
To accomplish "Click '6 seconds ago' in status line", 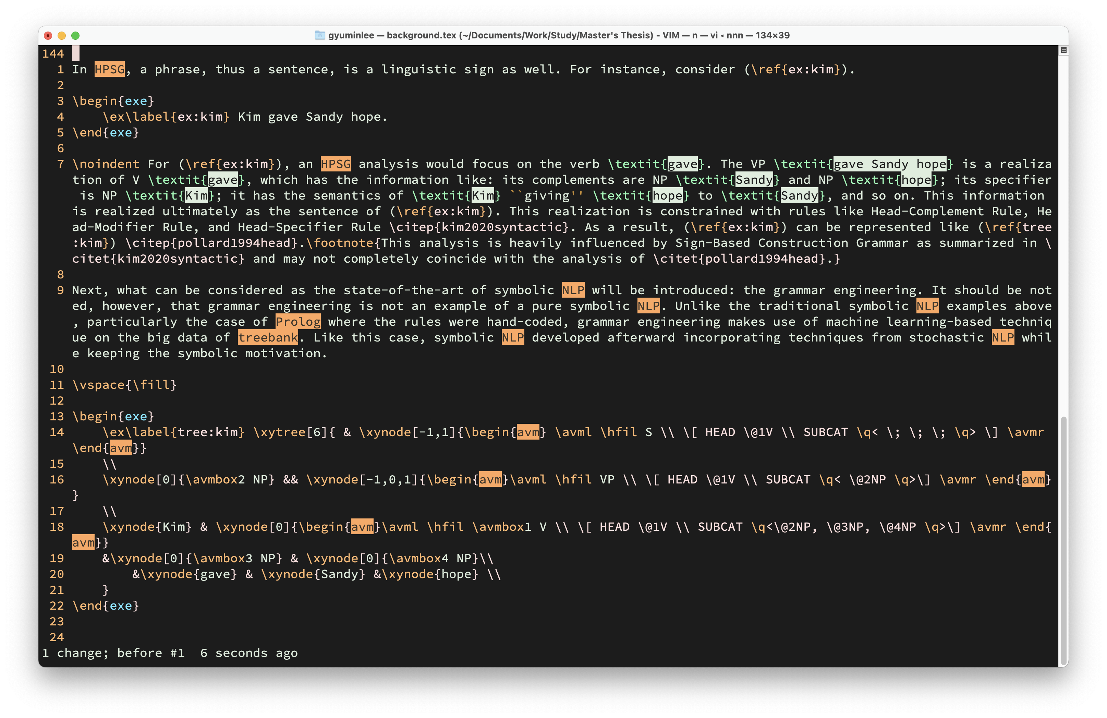I will pyautogui.click(x=249, y=653).
